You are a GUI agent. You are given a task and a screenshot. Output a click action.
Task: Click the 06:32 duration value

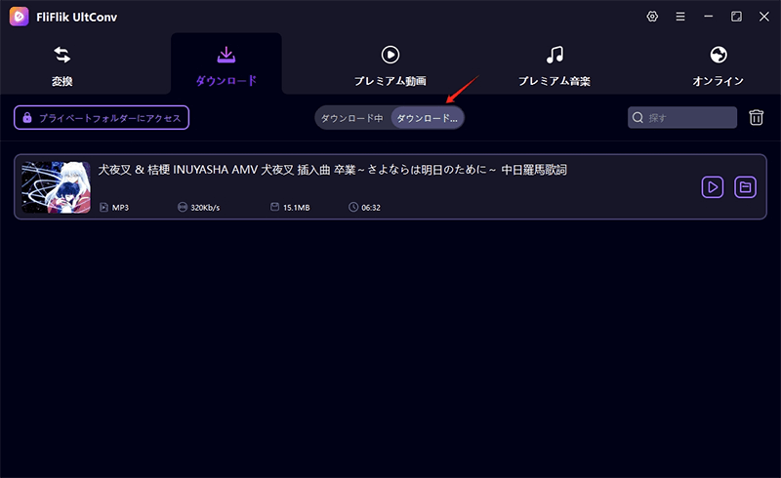pos(371,207)
